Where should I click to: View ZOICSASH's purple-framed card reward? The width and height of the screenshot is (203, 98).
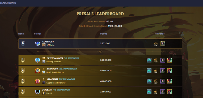(163, 92)
